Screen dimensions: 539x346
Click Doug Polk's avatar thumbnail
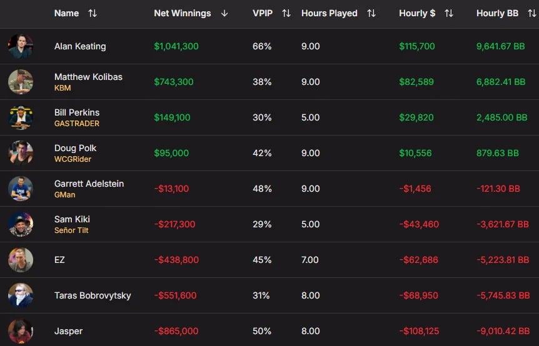[21, 153]
